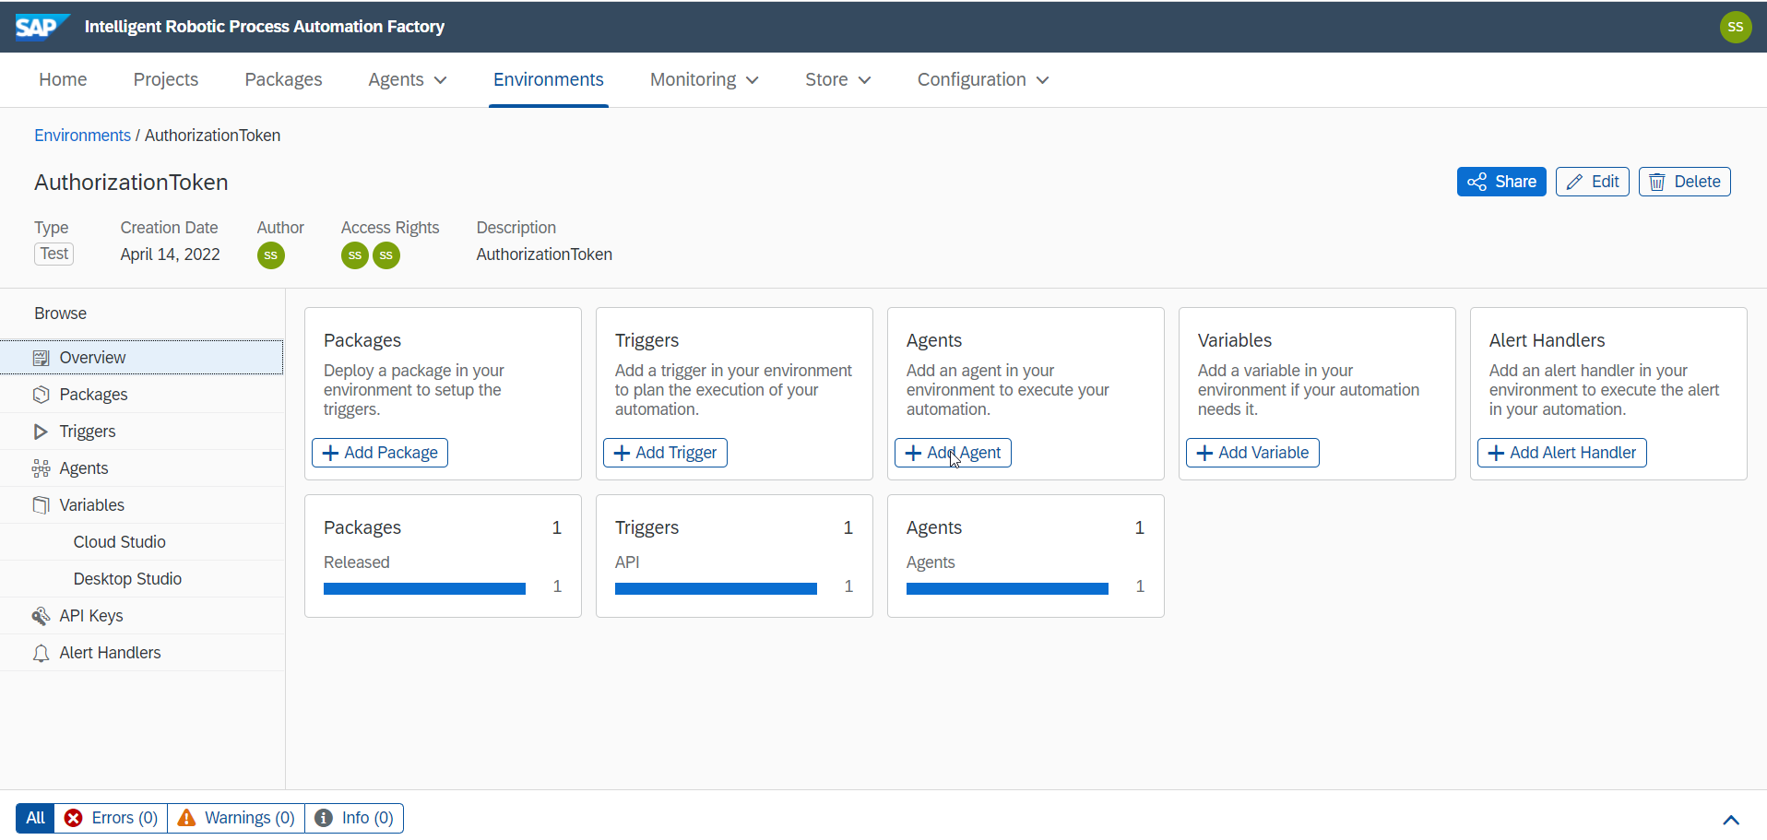Click the plus icon on Add Variable
The image size is (1767, 840).
click(1204, 453)
